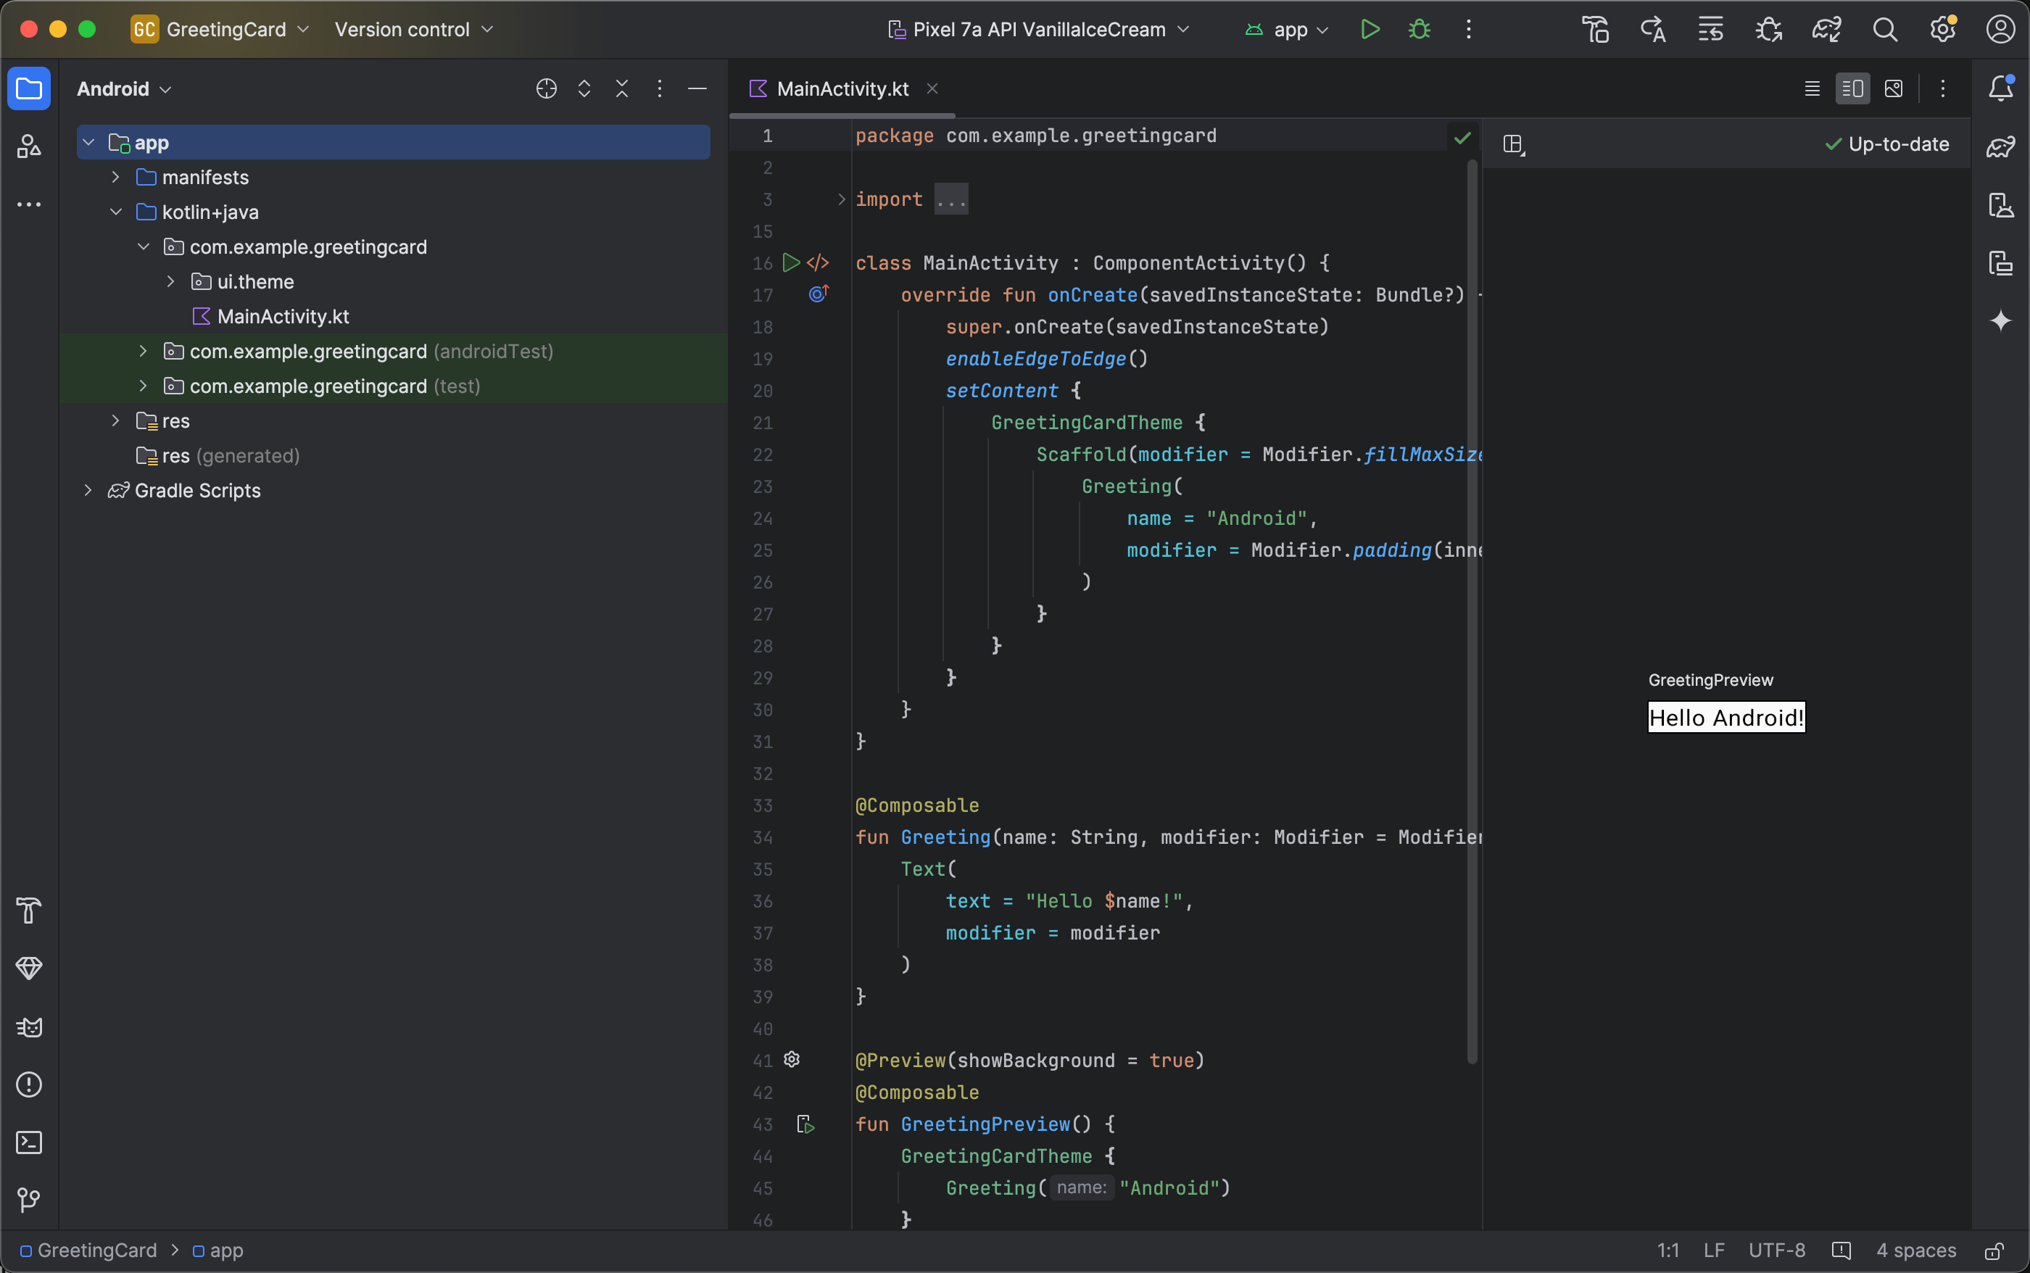This screenshot has width=2030, height=1273.
Task: Open app run configuration dropdown
Action: [1287, 30]
